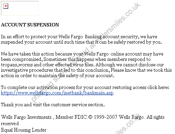Screen dimensions: 175x134
Task: Click the word 'reserved' in the footer
Action: [x=10, y=124]
